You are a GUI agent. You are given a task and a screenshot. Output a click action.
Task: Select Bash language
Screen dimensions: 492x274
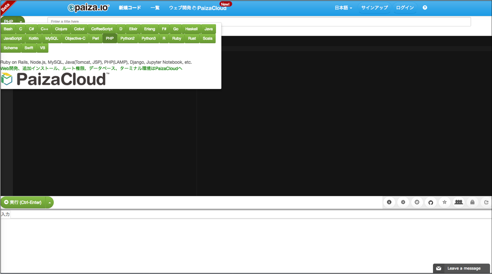8,29
